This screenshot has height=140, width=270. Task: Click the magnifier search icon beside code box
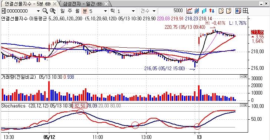coord(45,11)
